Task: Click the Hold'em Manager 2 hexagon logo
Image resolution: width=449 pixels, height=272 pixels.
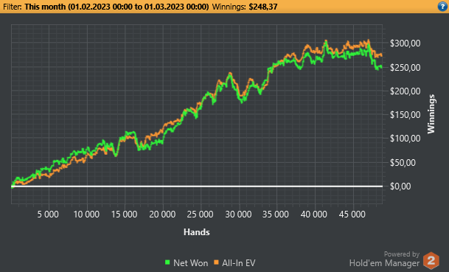Action: [431, 260]
